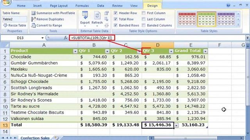
Task: Click the Resize Table icon
Action: coord(5,25)
